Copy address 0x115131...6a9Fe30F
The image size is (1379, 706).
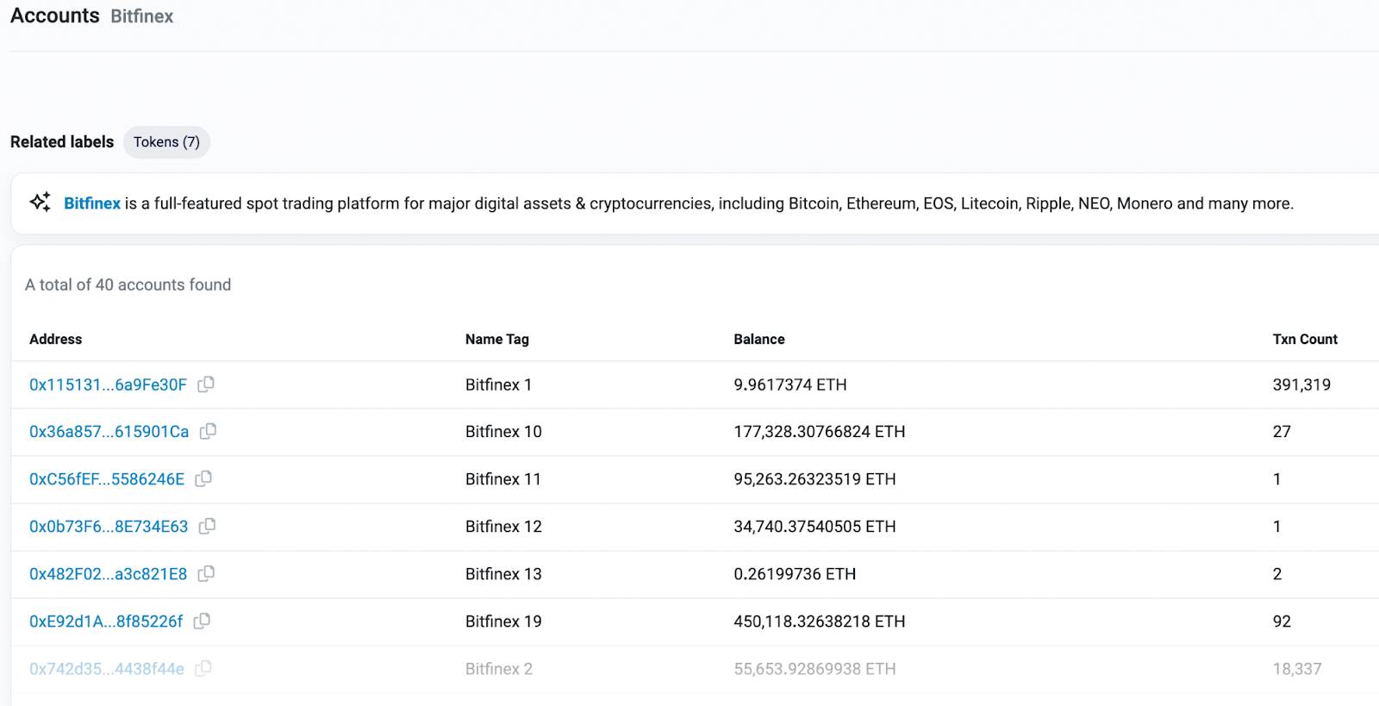click(x=206, y=384)
